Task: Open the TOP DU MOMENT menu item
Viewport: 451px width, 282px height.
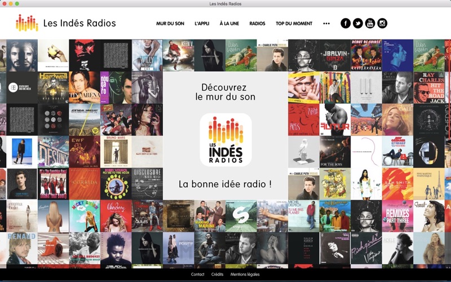Action: coord(294,24)
